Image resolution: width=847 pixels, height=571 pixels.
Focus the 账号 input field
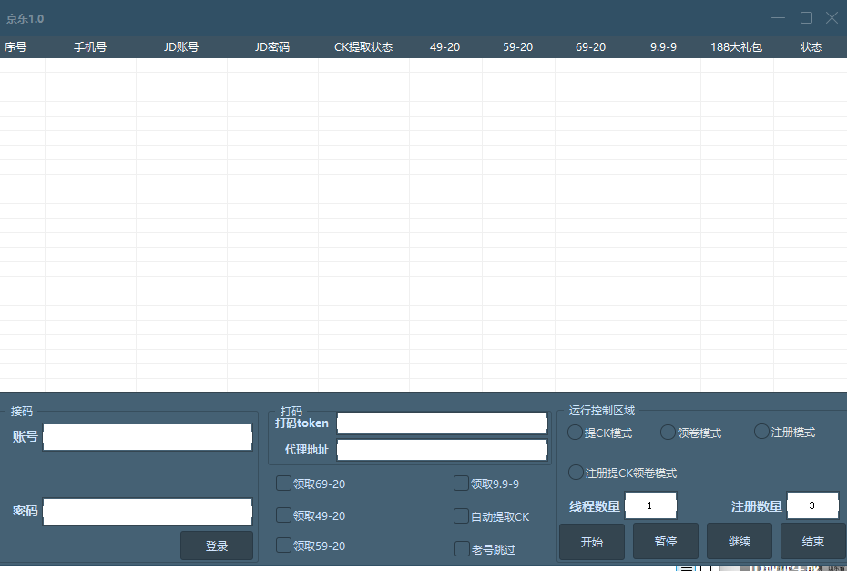[x=148, y=437]
